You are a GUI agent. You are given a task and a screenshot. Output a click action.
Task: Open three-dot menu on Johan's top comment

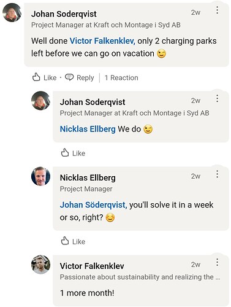click(x=217, y=10)
